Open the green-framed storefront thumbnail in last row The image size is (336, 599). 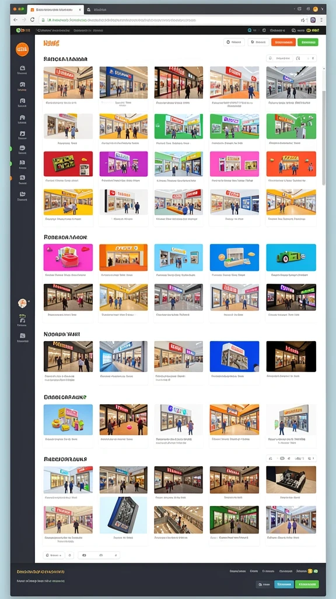(235, 519)
